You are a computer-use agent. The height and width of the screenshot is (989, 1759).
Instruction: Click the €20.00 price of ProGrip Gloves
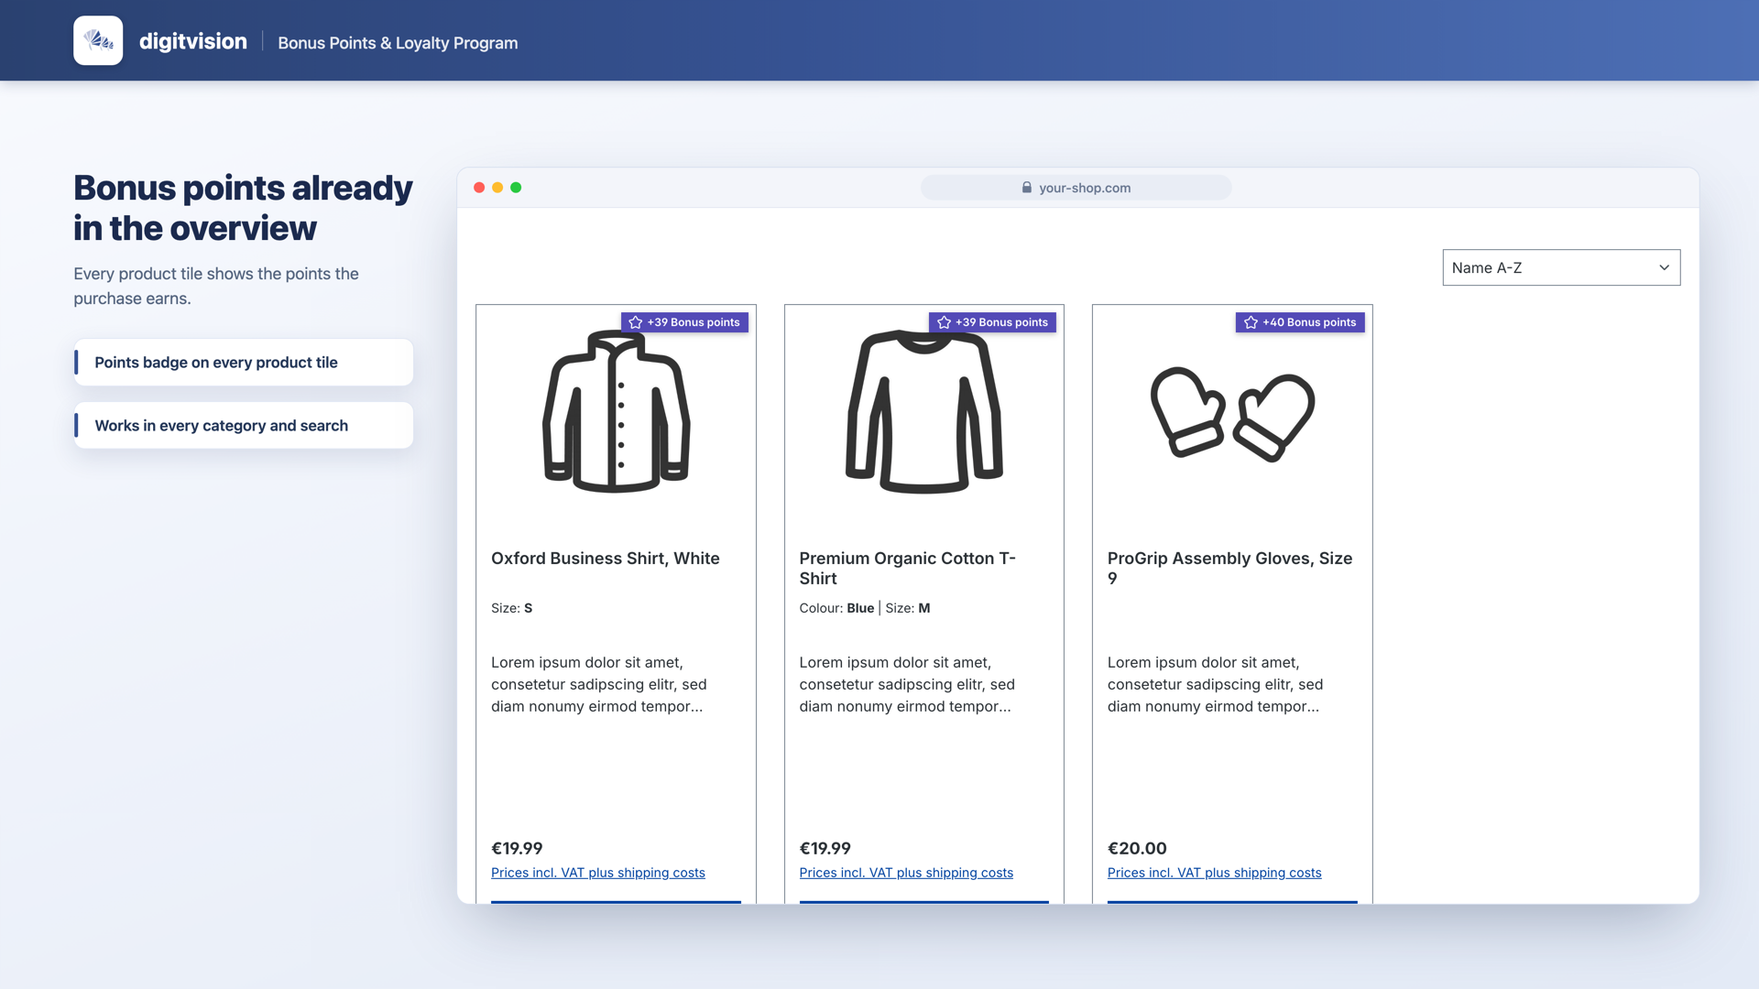pyautogui.click(x=1137, y=849)
